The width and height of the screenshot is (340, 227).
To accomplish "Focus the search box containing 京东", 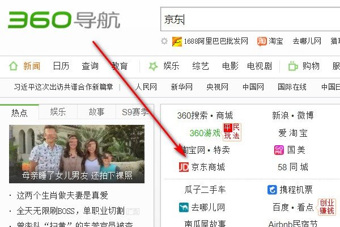I will pos(250,19).
